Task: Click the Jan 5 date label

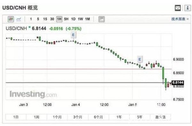Action: (x=132, y=105)
